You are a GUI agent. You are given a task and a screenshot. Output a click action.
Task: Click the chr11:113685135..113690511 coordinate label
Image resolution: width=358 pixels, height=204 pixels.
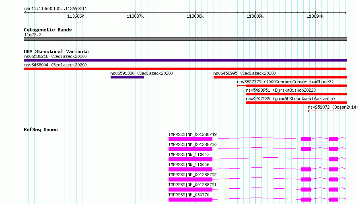click(56, 9)
